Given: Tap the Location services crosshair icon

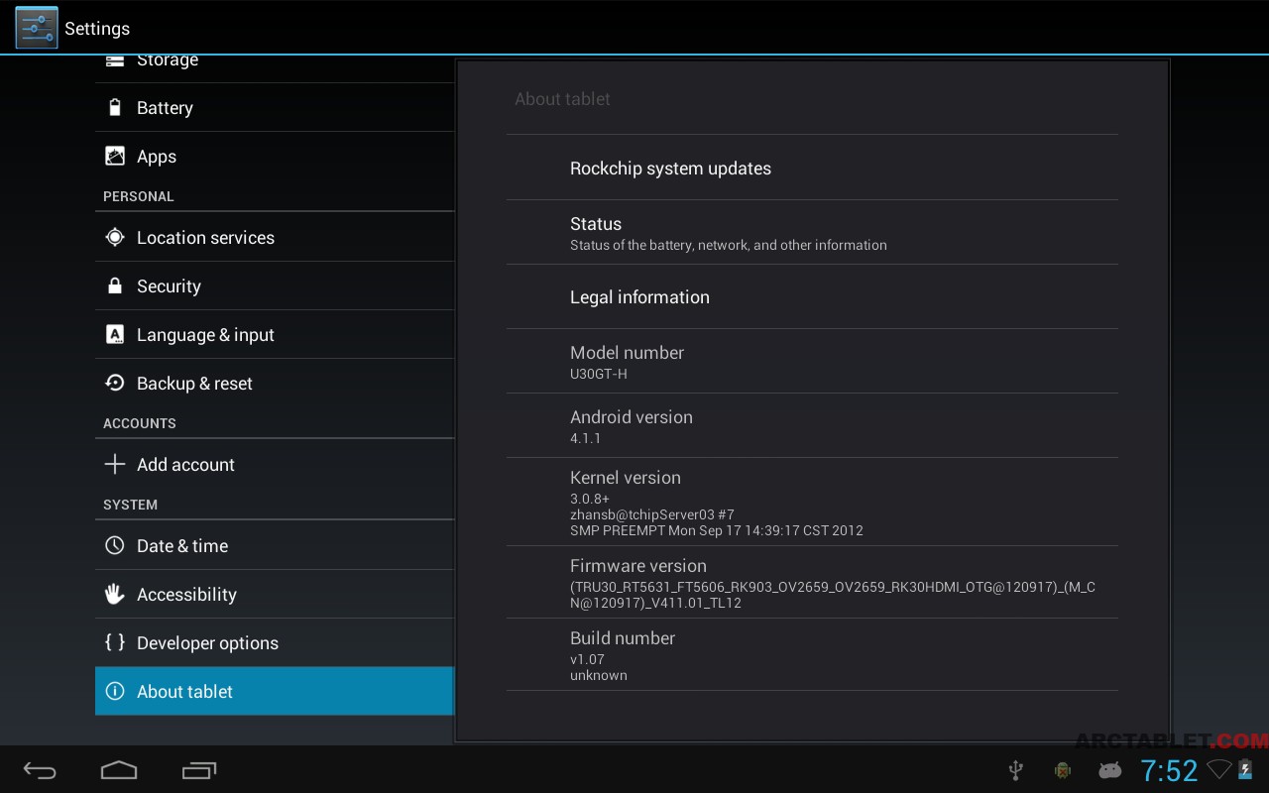Looking at the screenshot, I should [x=115, y=237].
